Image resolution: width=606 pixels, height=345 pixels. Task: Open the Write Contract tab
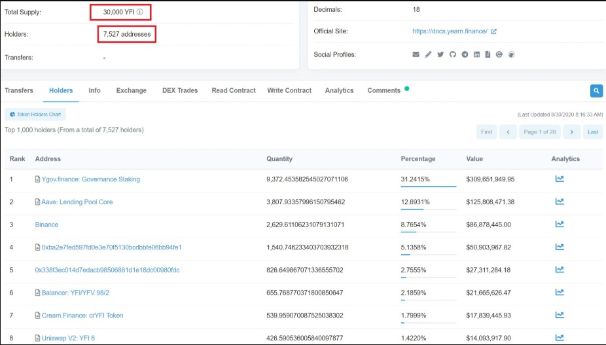click(289, 90)
